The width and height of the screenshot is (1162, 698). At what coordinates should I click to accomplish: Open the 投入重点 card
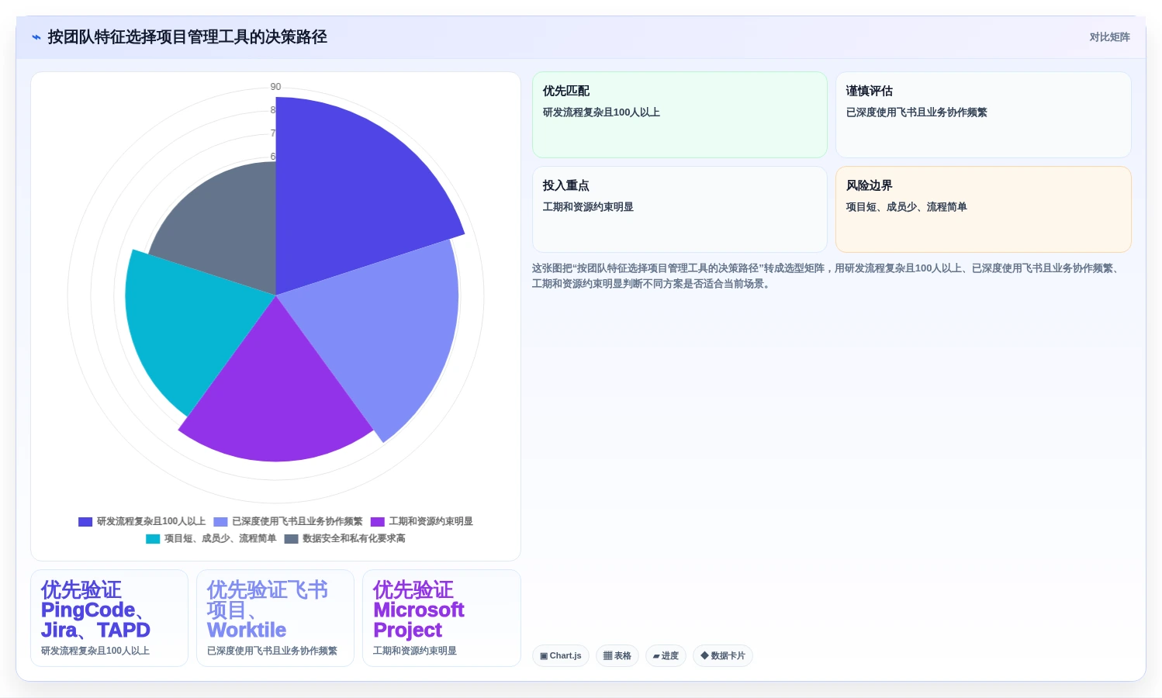click(680, 209)
